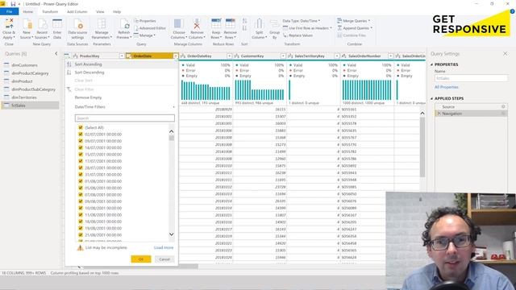This screenshot has width=516, height=290.
Task: Open the OrderDateKey column filter dropdown
Action: point(229,56)
